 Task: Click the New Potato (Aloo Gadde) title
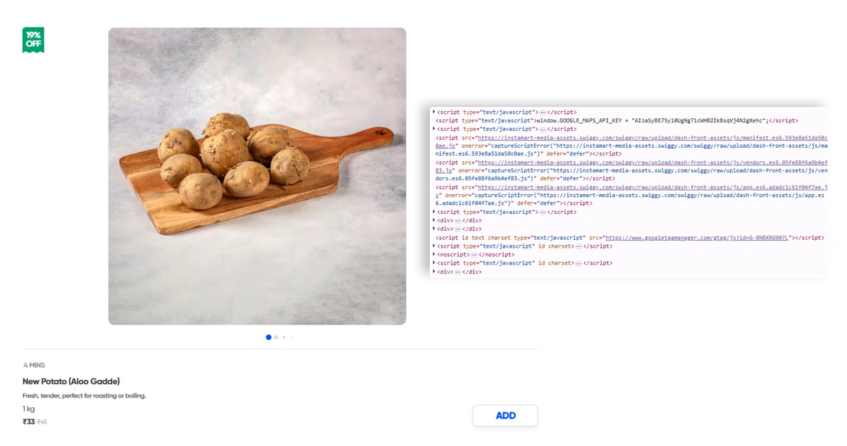71,381
